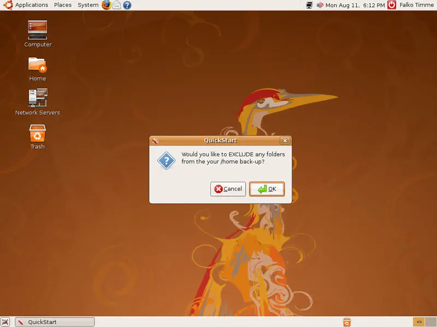Close the QuickStart dialog window
This screenshot has height=327, width=437.
coord(285,141)
